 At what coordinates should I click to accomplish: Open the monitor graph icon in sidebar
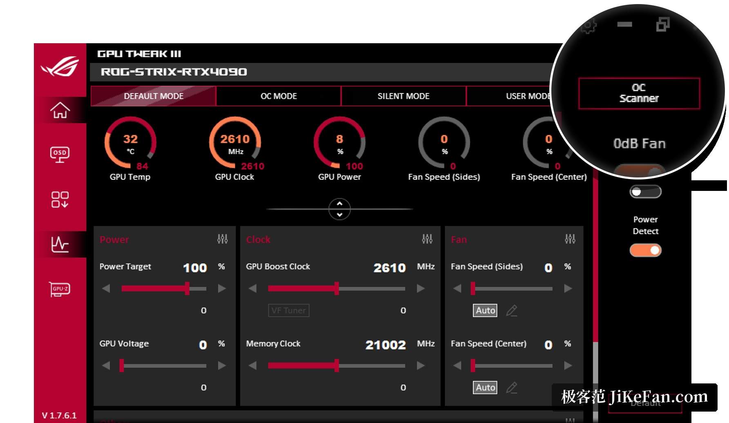point(60,244)
